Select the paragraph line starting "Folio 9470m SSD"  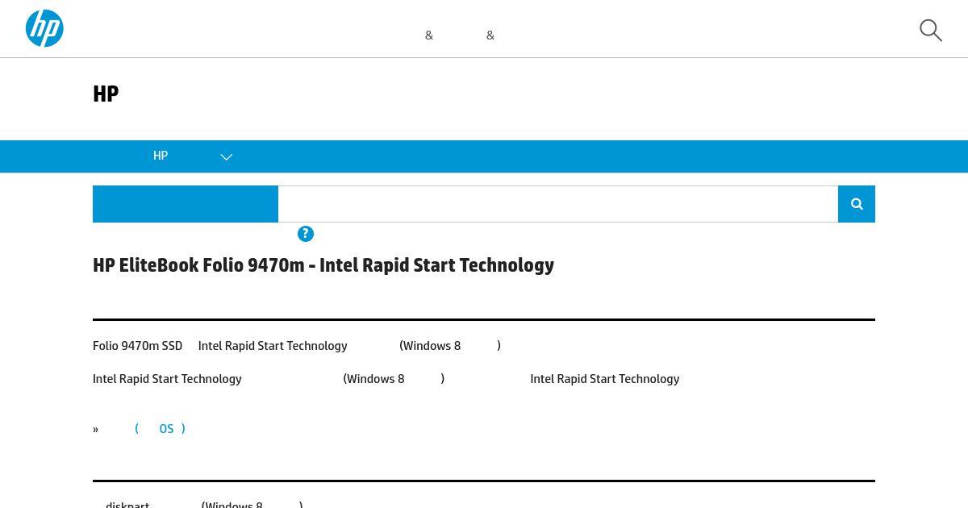click(297, 346)
